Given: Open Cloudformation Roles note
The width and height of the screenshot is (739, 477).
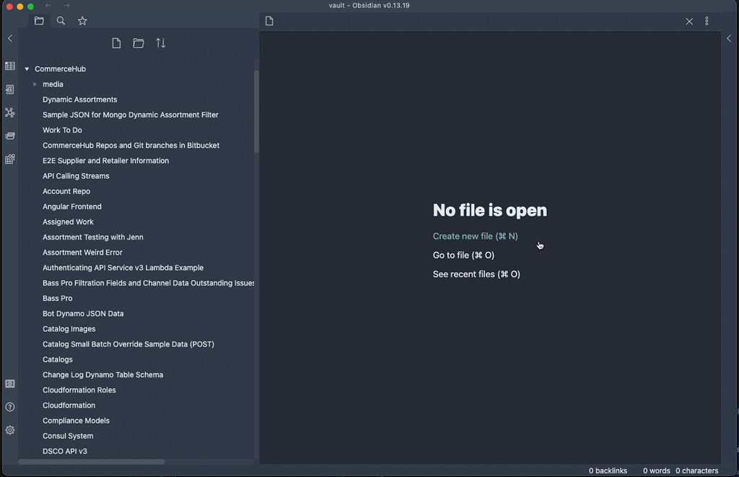Looking at the screenshot, I should 79,390.
